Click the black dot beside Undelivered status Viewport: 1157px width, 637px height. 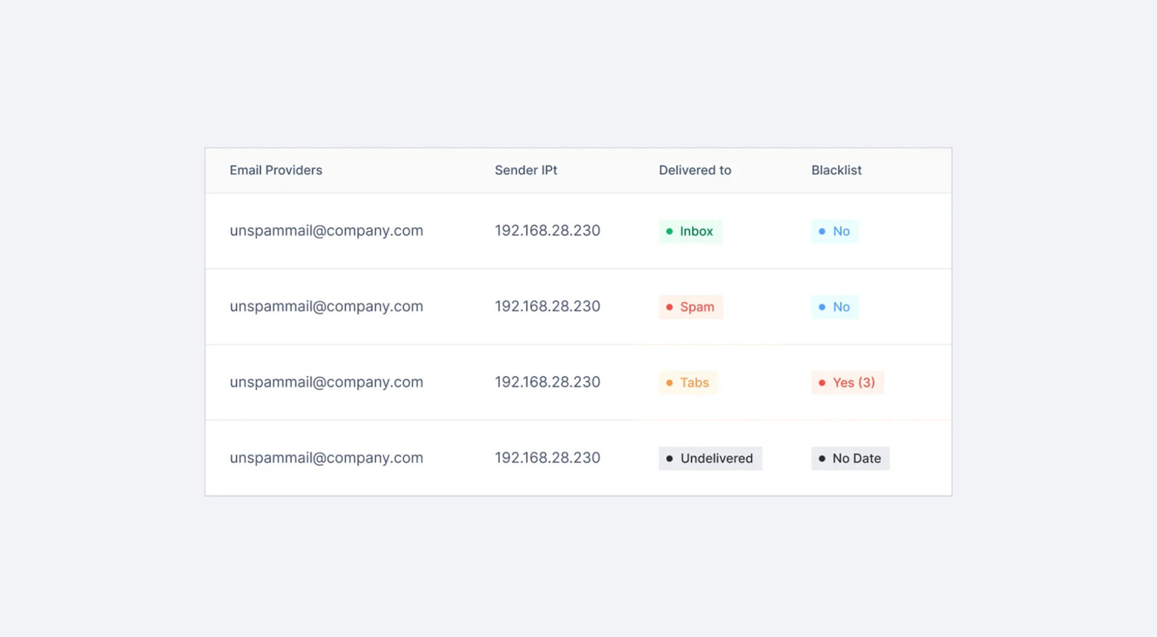click(669, 458)
